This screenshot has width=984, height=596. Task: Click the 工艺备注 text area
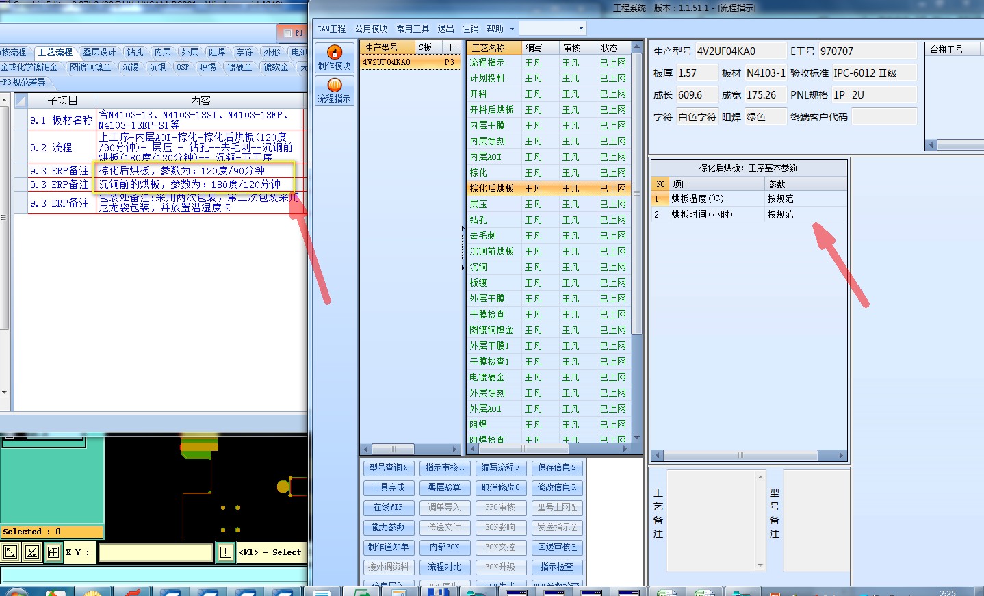[715, 520]
